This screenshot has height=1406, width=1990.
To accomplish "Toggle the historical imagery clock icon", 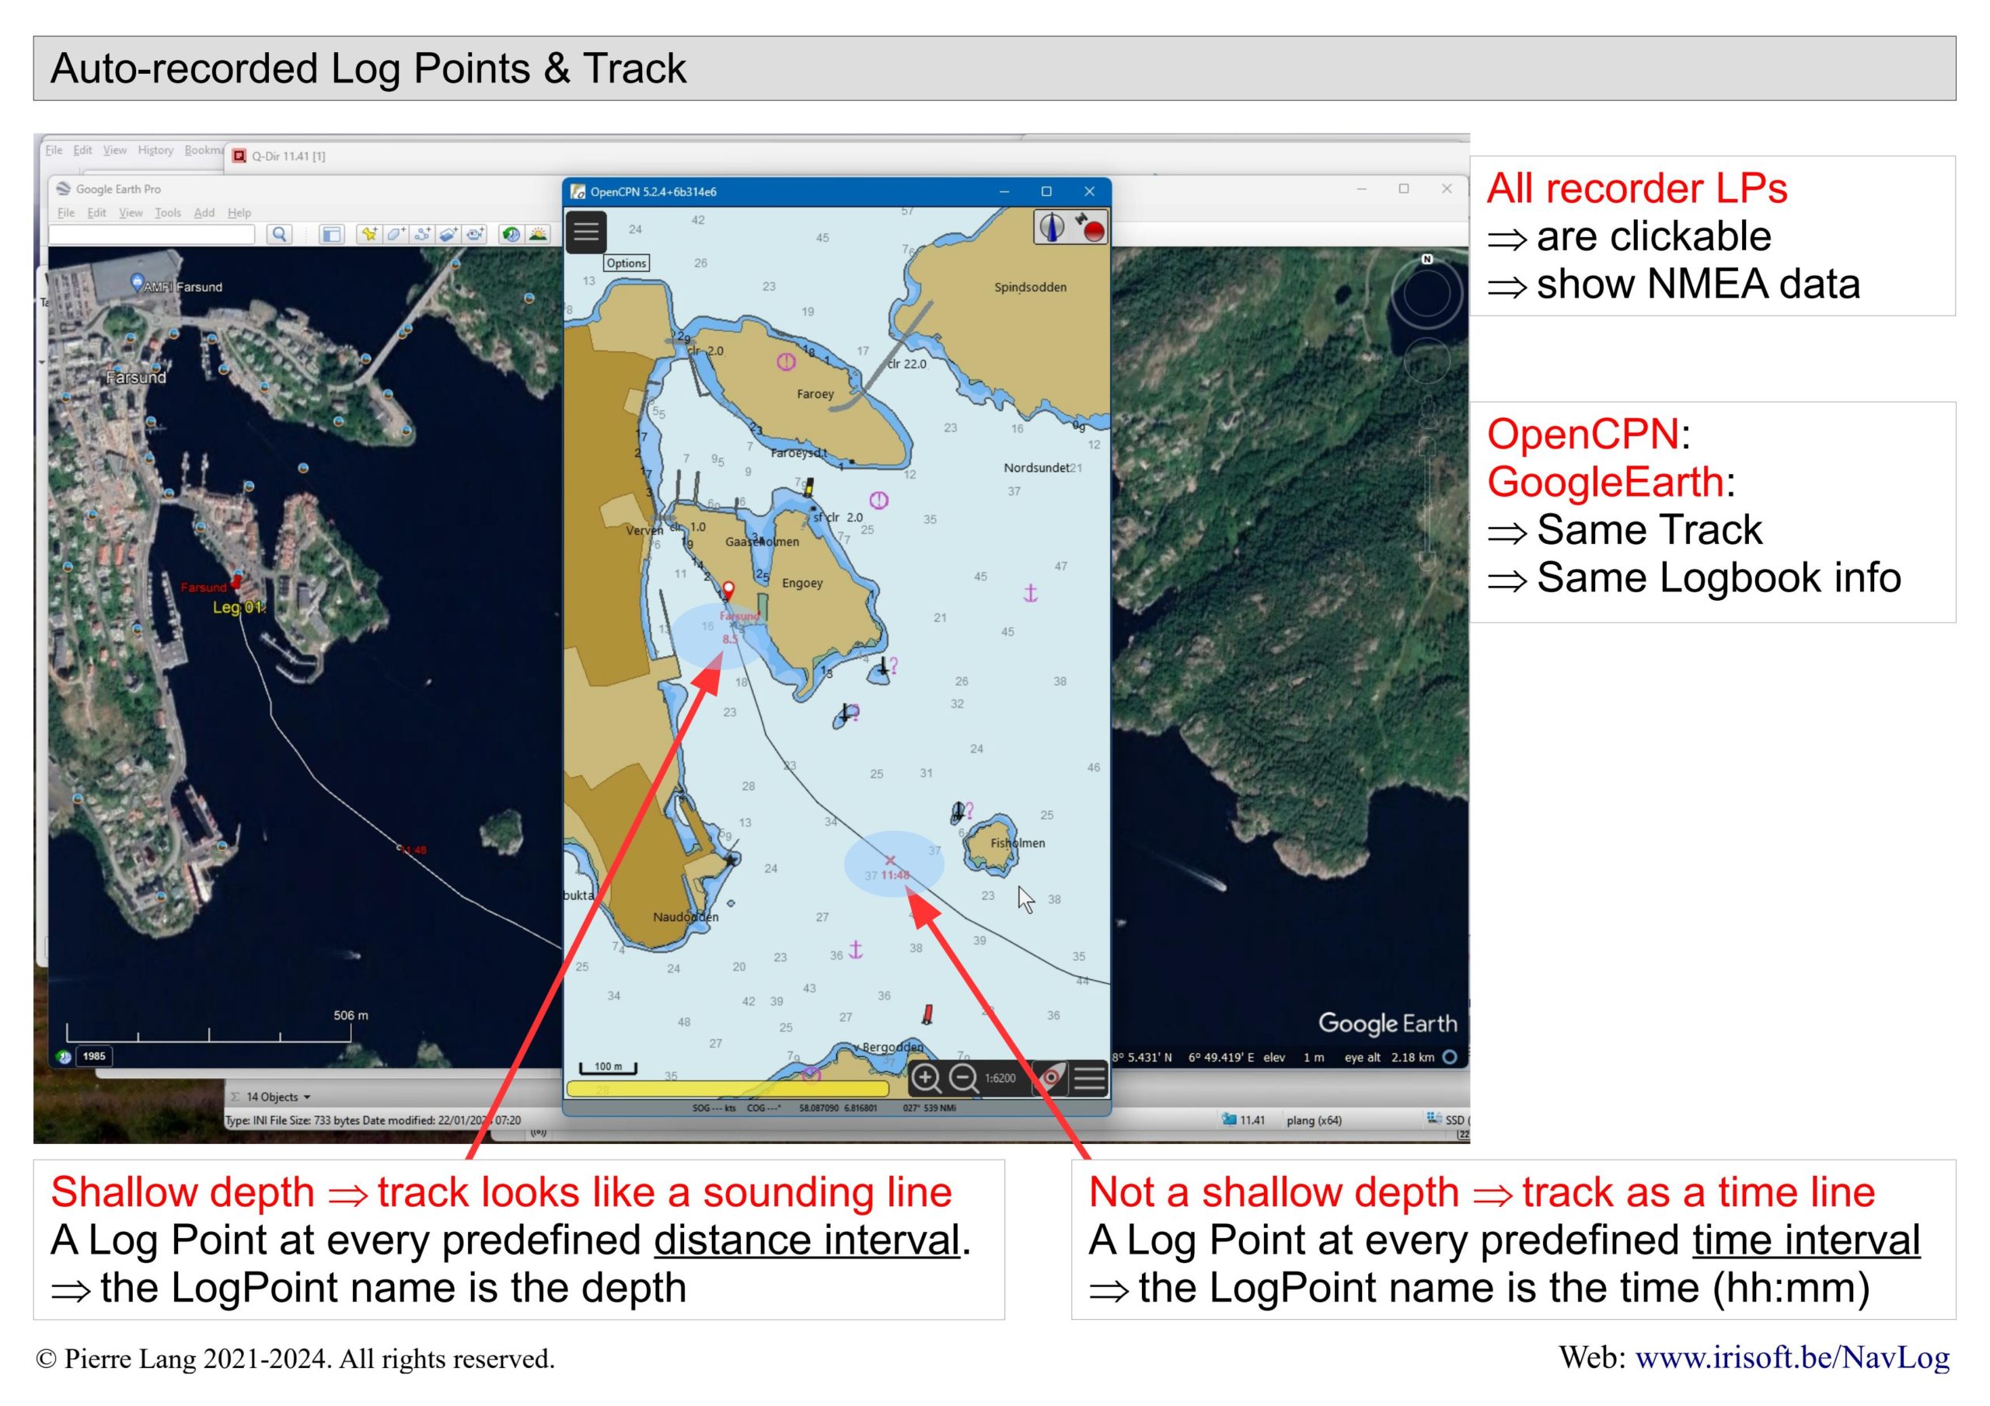I will [x=511, y=234].
